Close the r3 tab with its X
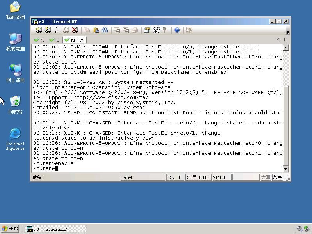Screen dimensions: 312x234 tap(82, 40)
